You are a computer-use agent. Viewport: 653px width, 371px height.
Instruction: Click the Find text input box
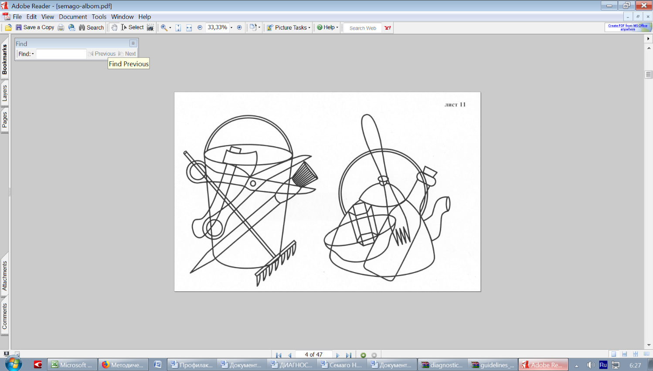(61, 54)
